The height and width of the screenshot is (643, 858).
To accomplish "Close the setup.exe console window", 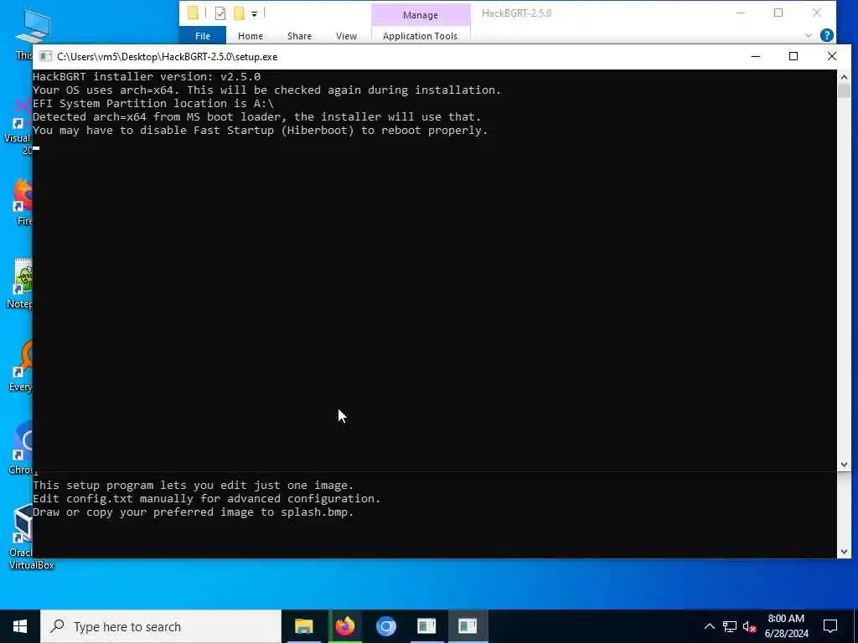I will tap(832, 56).
